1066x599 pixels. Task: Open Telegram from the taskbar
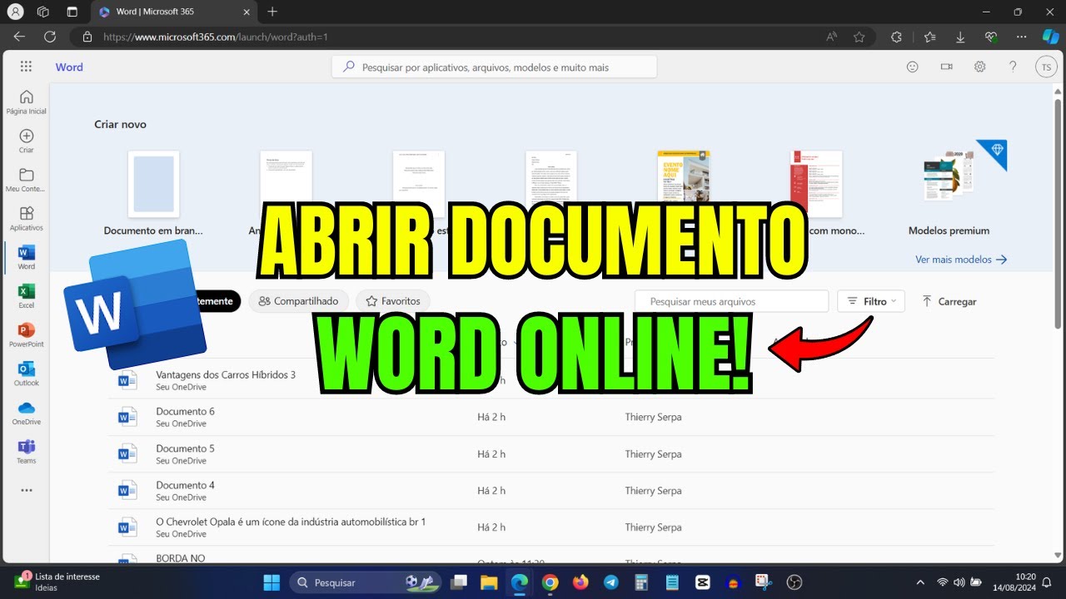tap(611, 582)
